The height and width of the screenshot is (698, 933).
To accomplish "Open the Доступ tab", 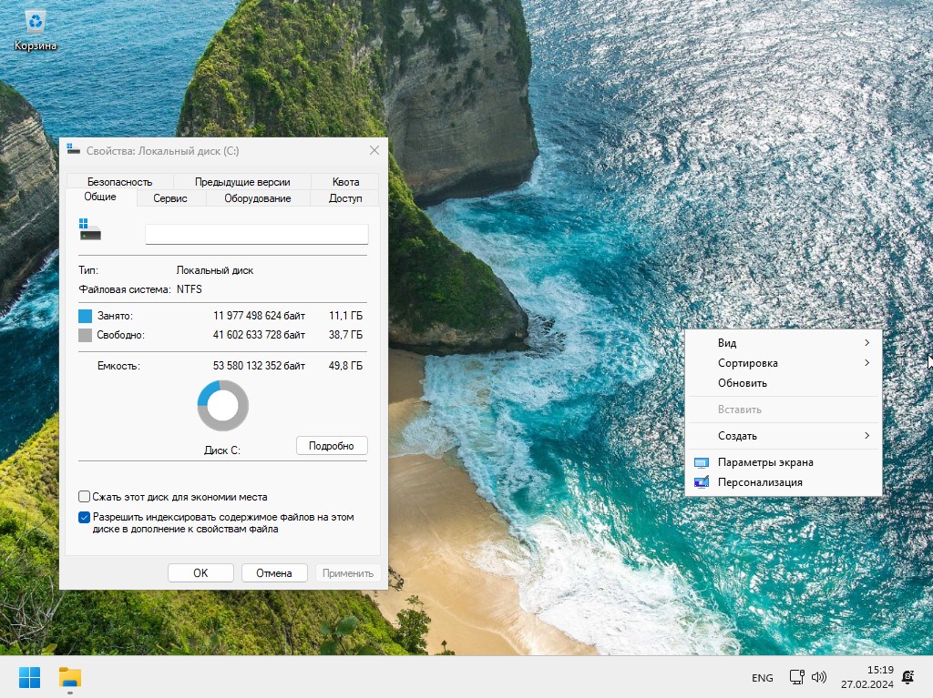I will [x=345, y=198].
